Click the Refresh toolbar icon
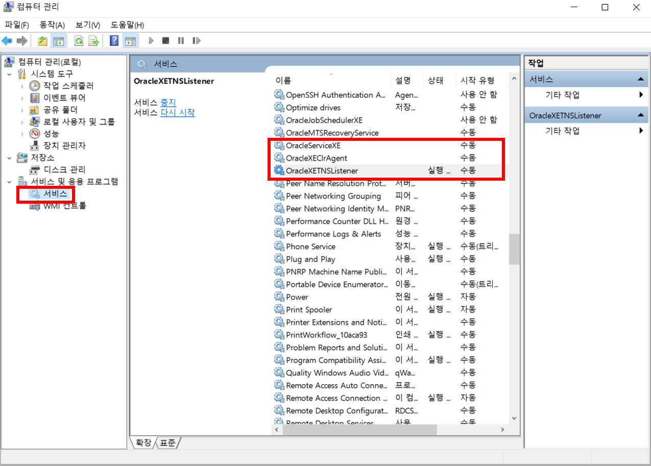This screenshot has width=651, height=466. point(79,40)
